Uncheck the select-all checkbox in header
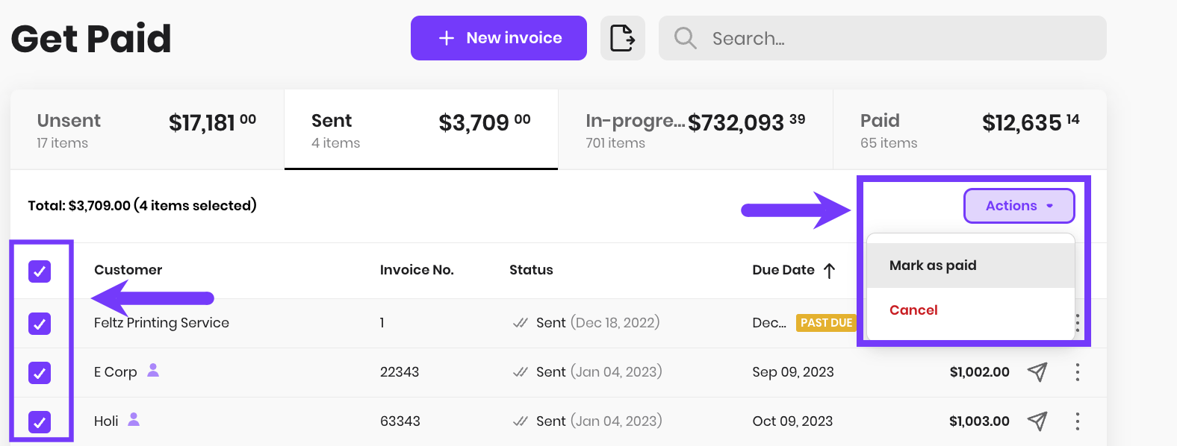This screenshot has width=1177, height=446. tap(40, 271)
